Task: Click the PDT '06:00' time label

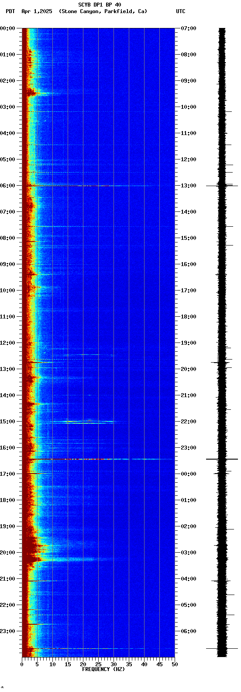Action: click(7, 186)
